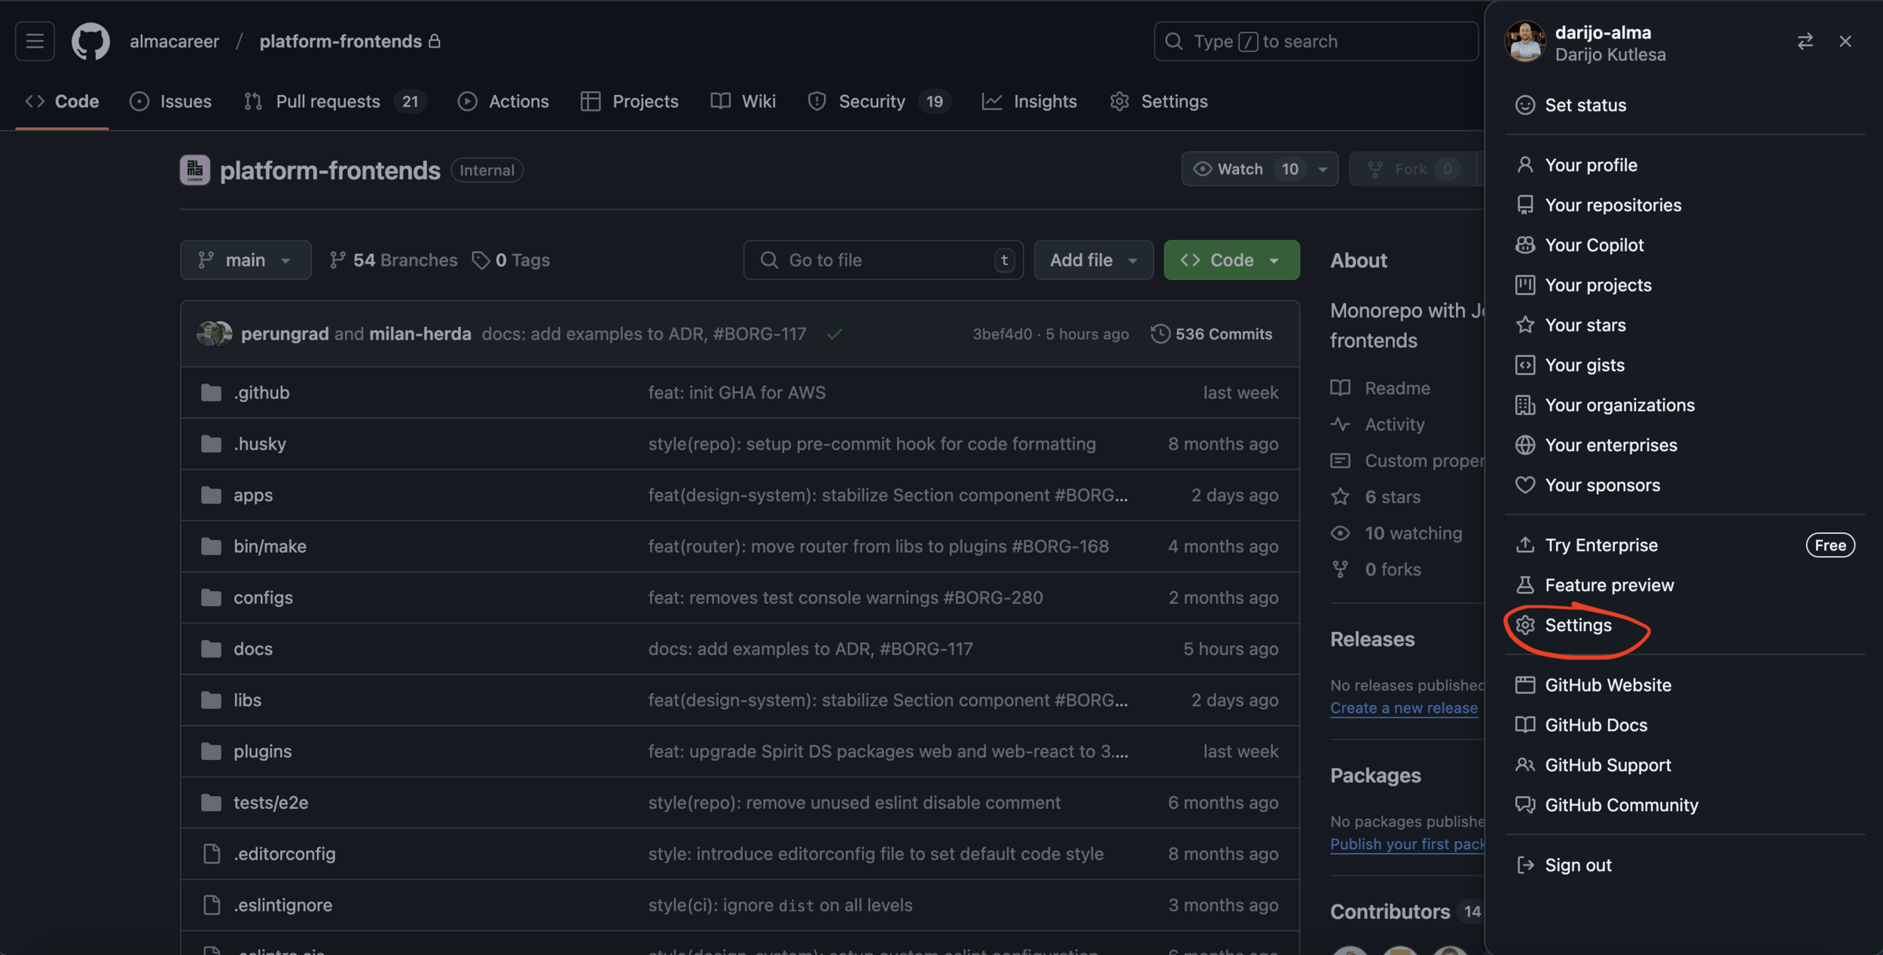
Task: Switch to the Pull requests tab
Action: 328,102
